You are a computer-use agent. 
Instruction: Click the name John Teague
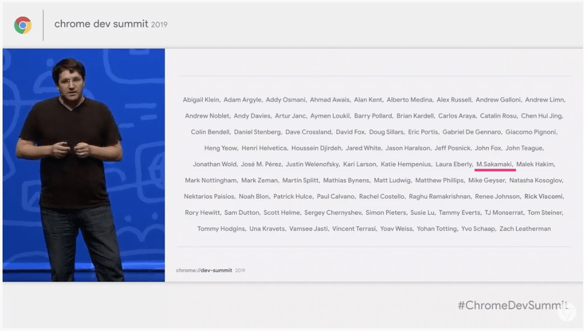click(x=523, y=148)
